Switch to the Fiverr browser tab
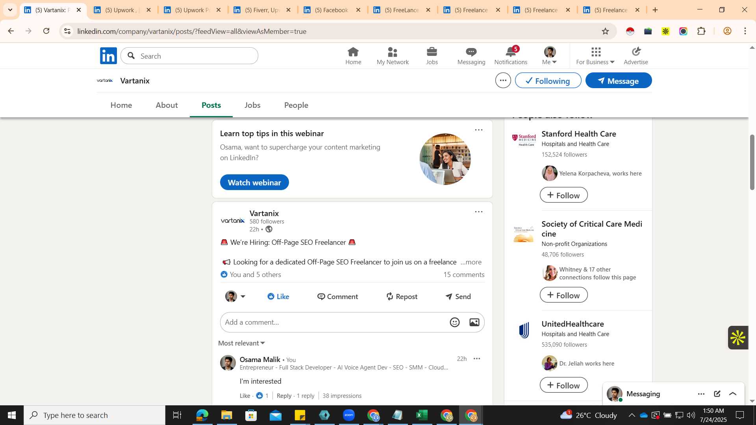 tap(262, 10)
